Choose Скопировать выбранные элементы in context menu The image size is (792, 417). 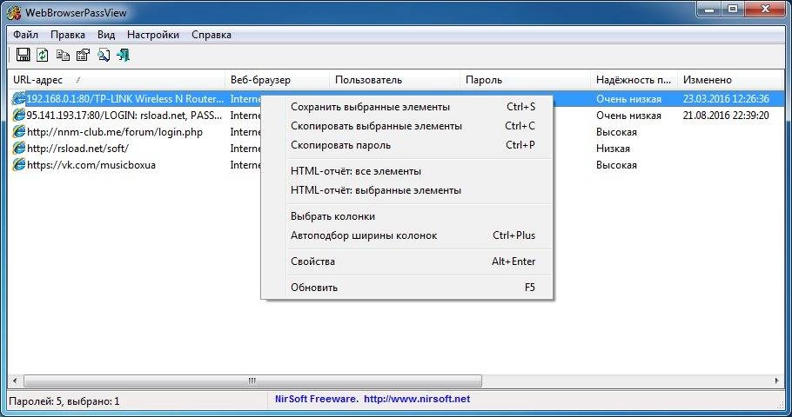(x=407, y=126)
